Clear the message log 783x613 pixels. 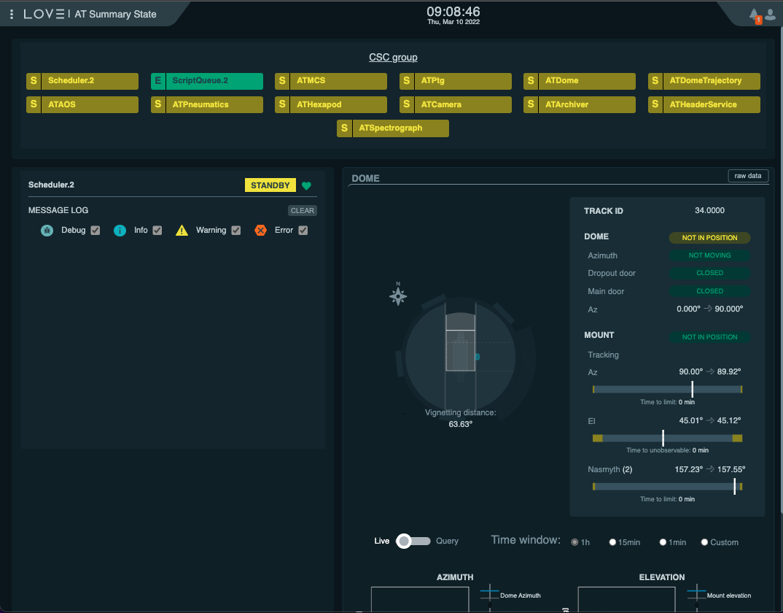(302, 211)
